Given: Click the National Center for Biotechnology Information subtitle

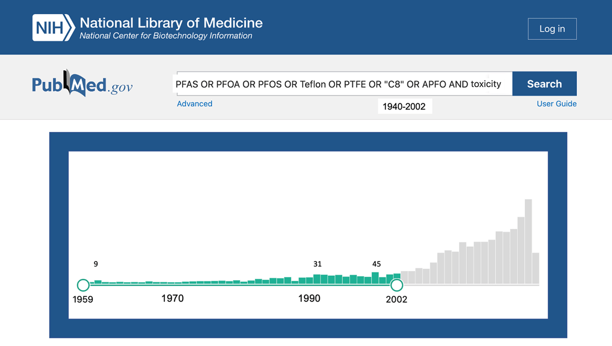Looking at the screenshot, I should click(x=166, y=36).
